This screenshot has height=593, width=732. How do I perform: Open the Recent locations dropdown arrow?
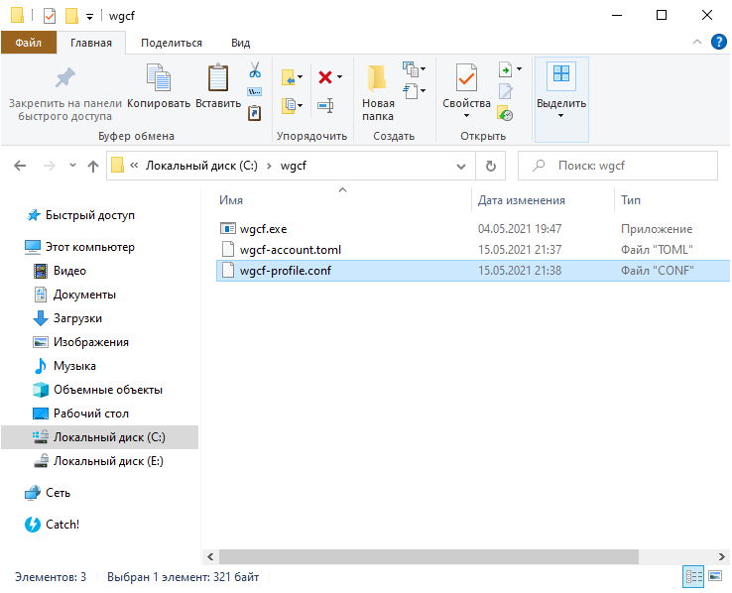pos(72,166)
